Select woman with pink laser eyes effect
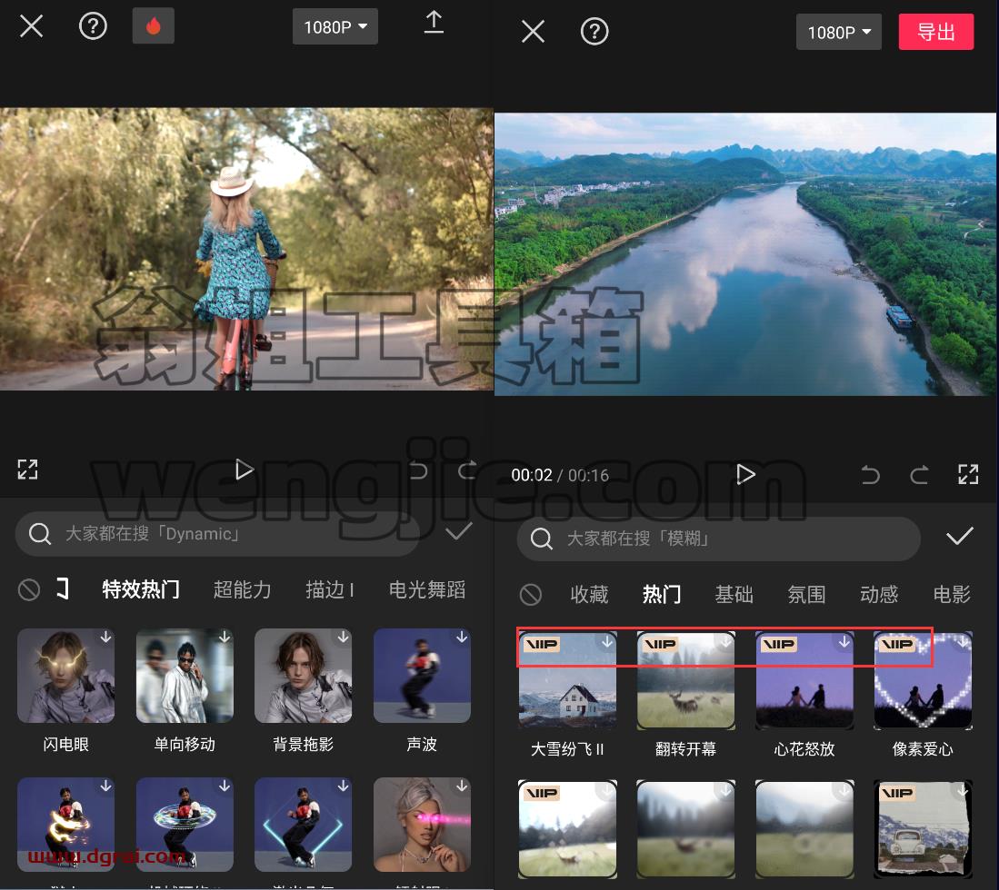 pos(422,825)
